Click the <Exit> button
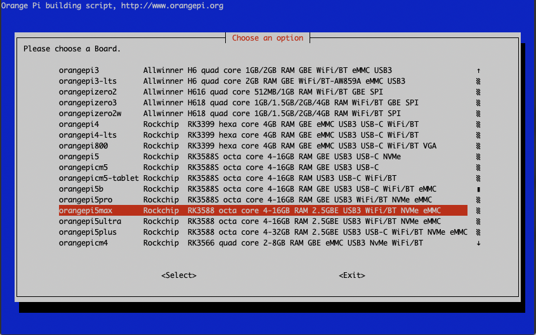This screenshot has width=536, height=335. (x=352, y=275)
